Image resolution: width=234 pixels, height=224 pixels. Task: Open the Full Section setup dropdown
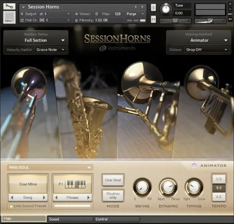(x=36, y=40)
